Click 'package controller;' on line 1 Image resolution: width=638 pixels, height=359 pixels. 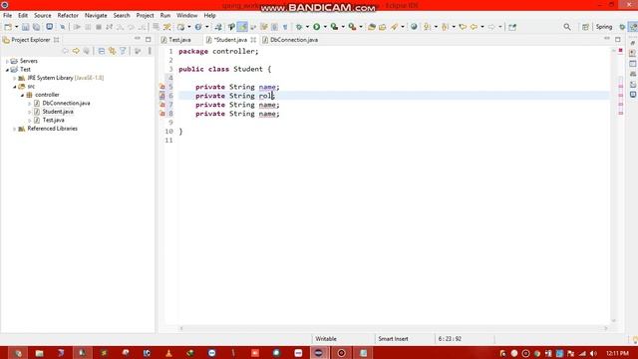click(218, 51)
